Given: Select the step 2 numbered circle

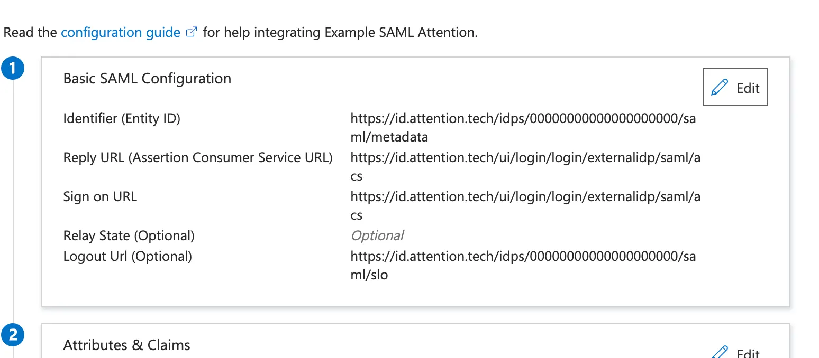Looking at the screenshot, I should pos(13,335).
